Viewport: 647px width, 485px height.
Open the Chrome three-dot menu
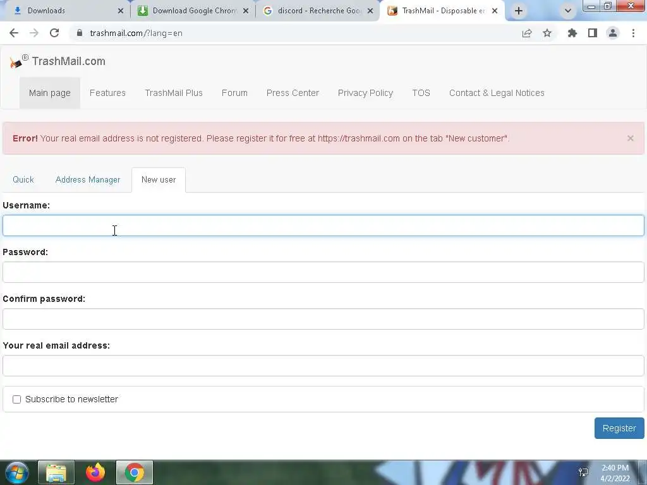(633, 33)
